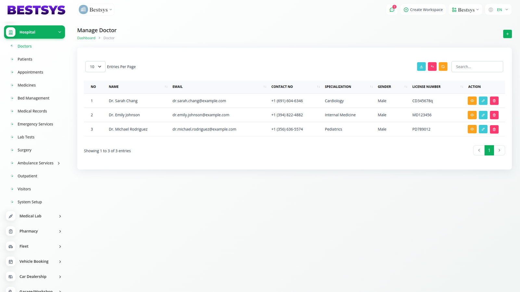This screenshot has height=292, width=520.
Task: View Dr. Michael Rodriguez's details eye icon
Action: pos(472,129)
